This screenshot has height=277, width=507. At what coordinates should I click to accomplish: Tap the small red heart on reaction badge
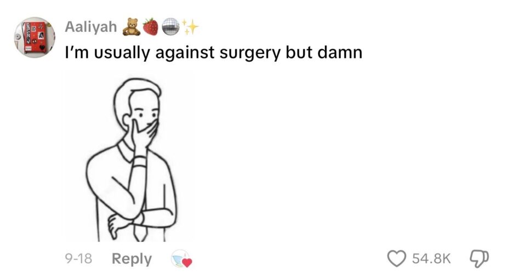click(187, 262)
